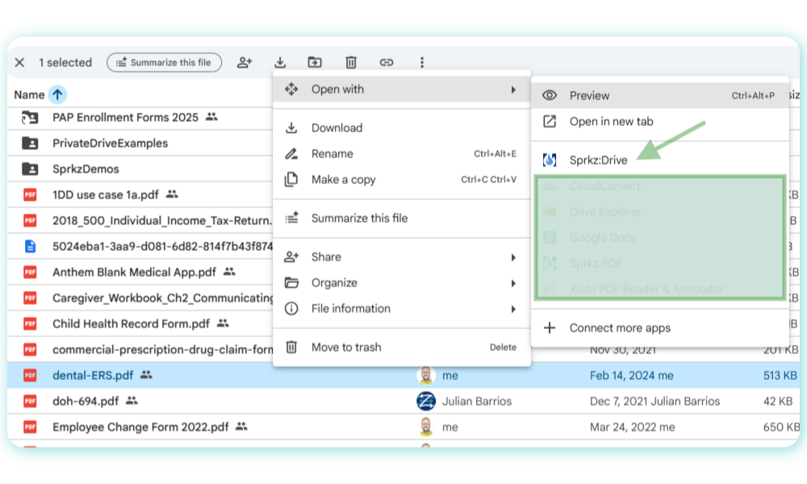Image resolution: width=807 pixels, height=484 pixels.
Task: Expand the Share submenu arrow
Action: [x=512, y=257]
